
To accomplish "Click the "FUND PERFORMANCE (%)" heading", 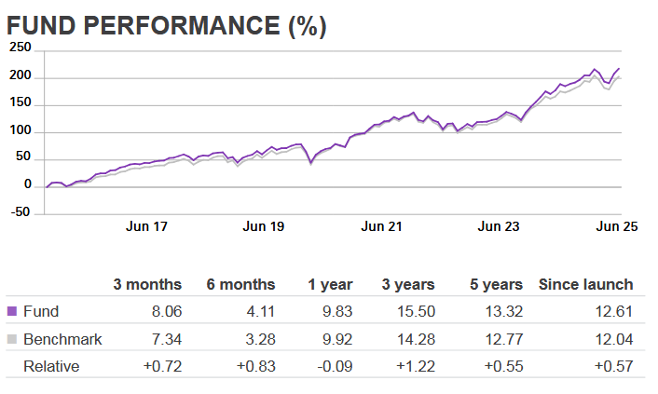I will pos(167,26).
